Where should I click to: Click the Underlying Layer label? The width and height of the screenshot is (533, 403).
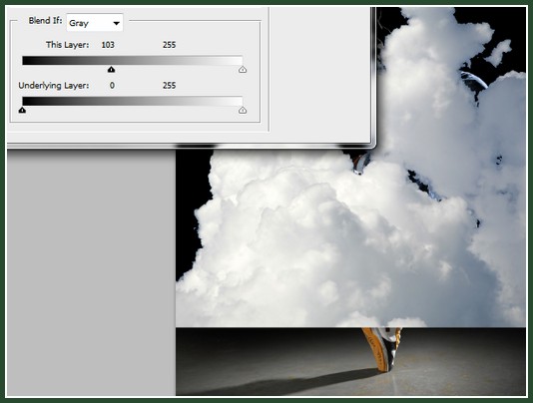point(54,86)
